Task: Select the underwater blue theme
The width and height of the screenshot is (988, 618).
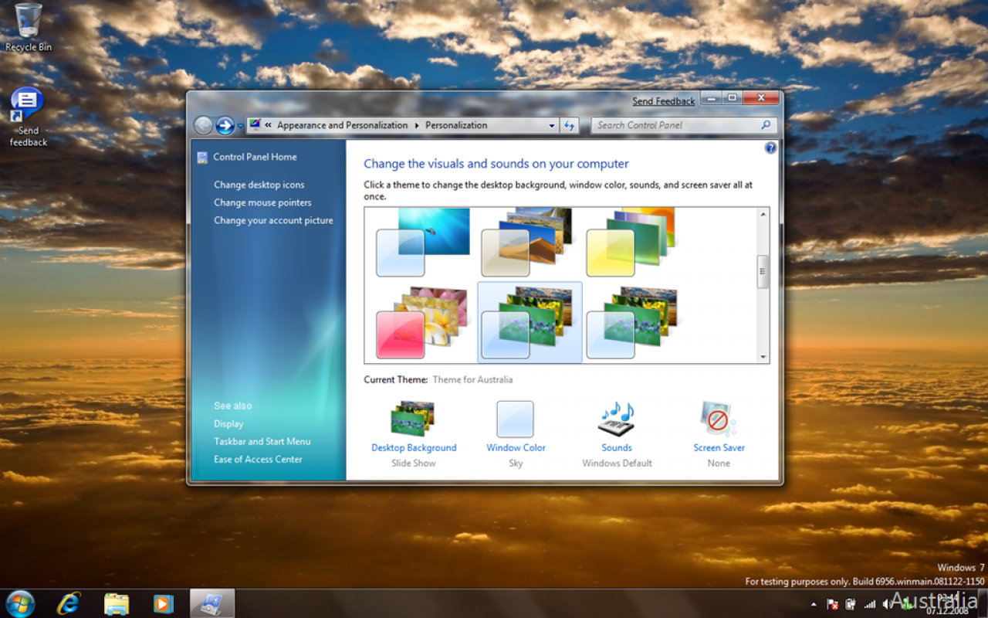Action: 422,243
